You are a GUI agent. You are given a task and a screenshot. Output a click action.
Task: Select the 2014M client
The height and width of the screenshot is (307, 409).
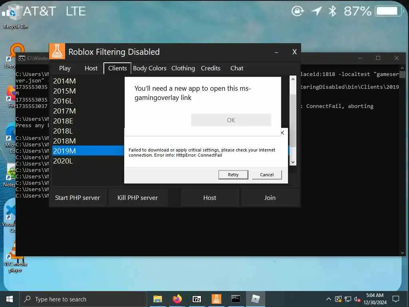click(x=88, y=81)
